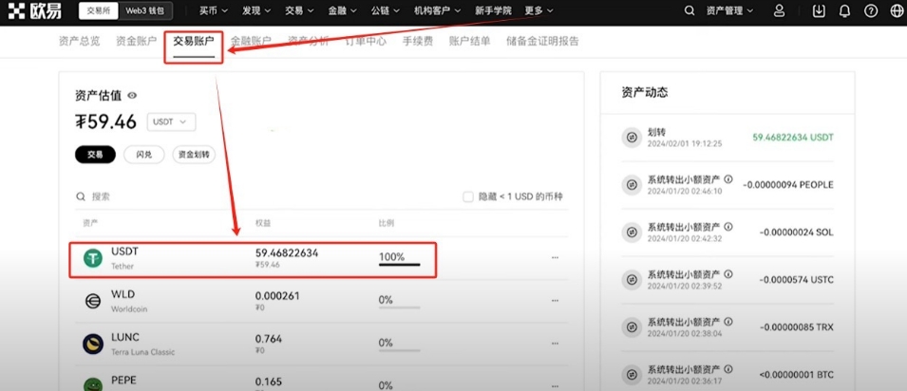Switch to 交易账户 tab

point(194,41)
